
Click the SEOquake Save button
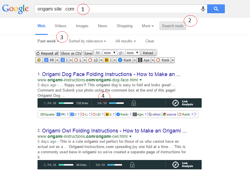(88, 53)
